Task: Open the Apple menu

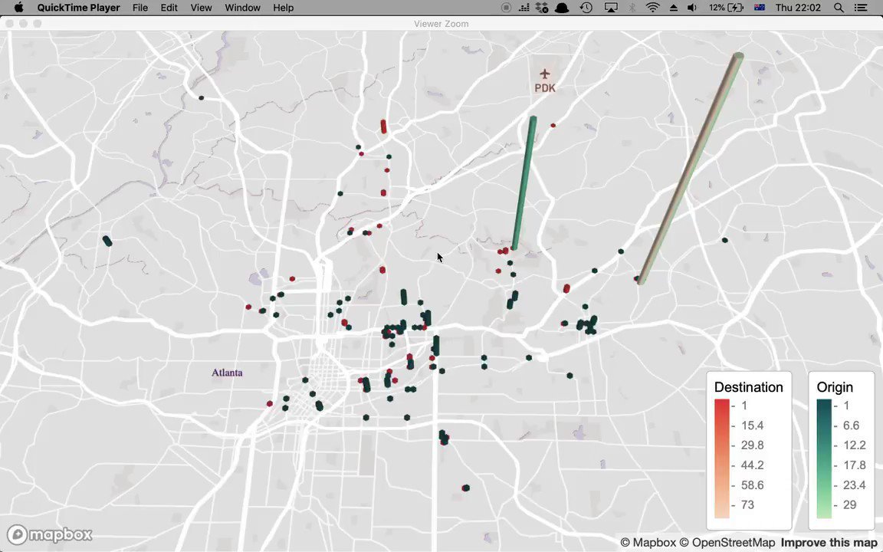Action: point(19,8)
